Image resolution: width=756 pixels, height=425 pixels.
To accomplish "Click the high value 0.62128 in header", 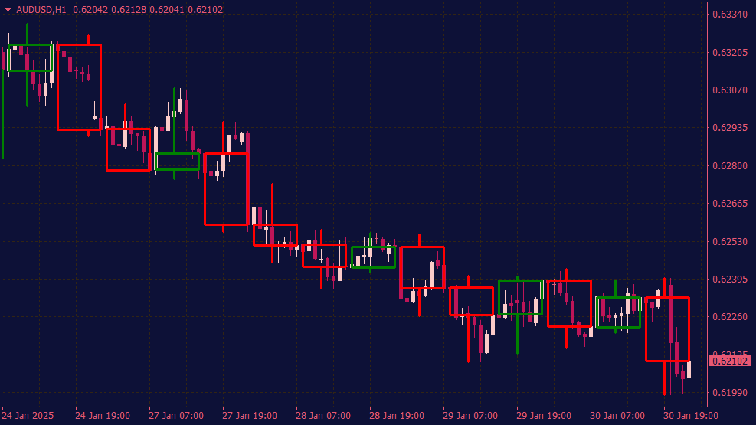I will pyautogui.click(x=129, y=10).
